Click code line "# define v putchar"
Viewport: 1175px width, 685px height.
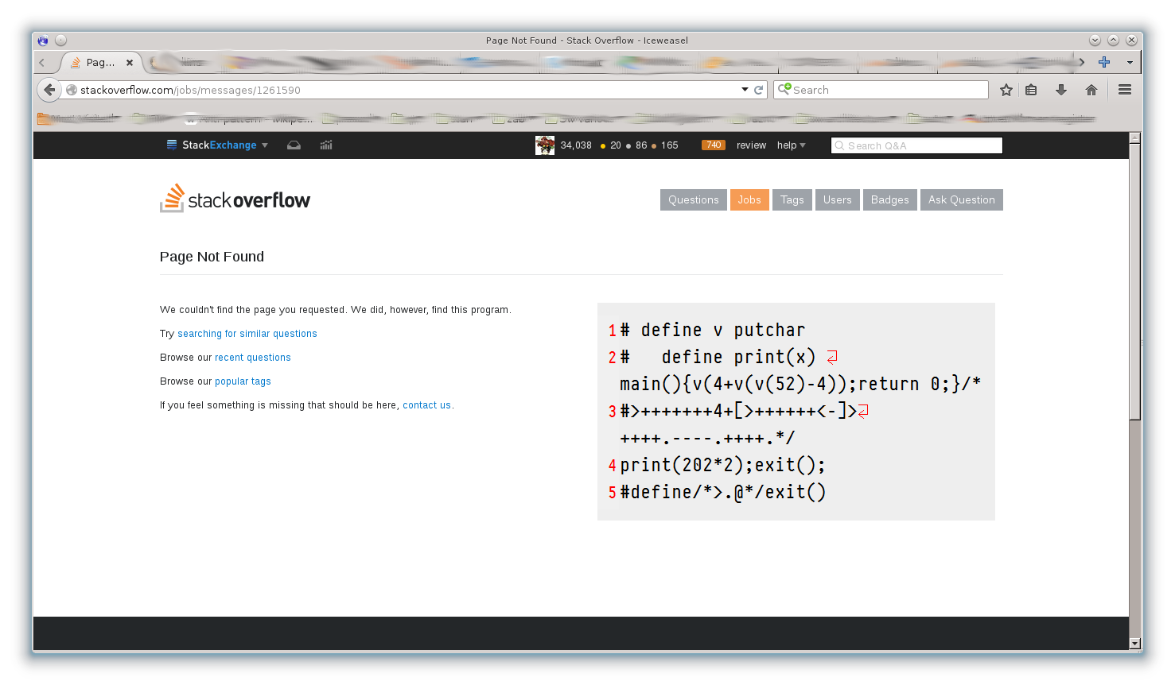(713, 330)
